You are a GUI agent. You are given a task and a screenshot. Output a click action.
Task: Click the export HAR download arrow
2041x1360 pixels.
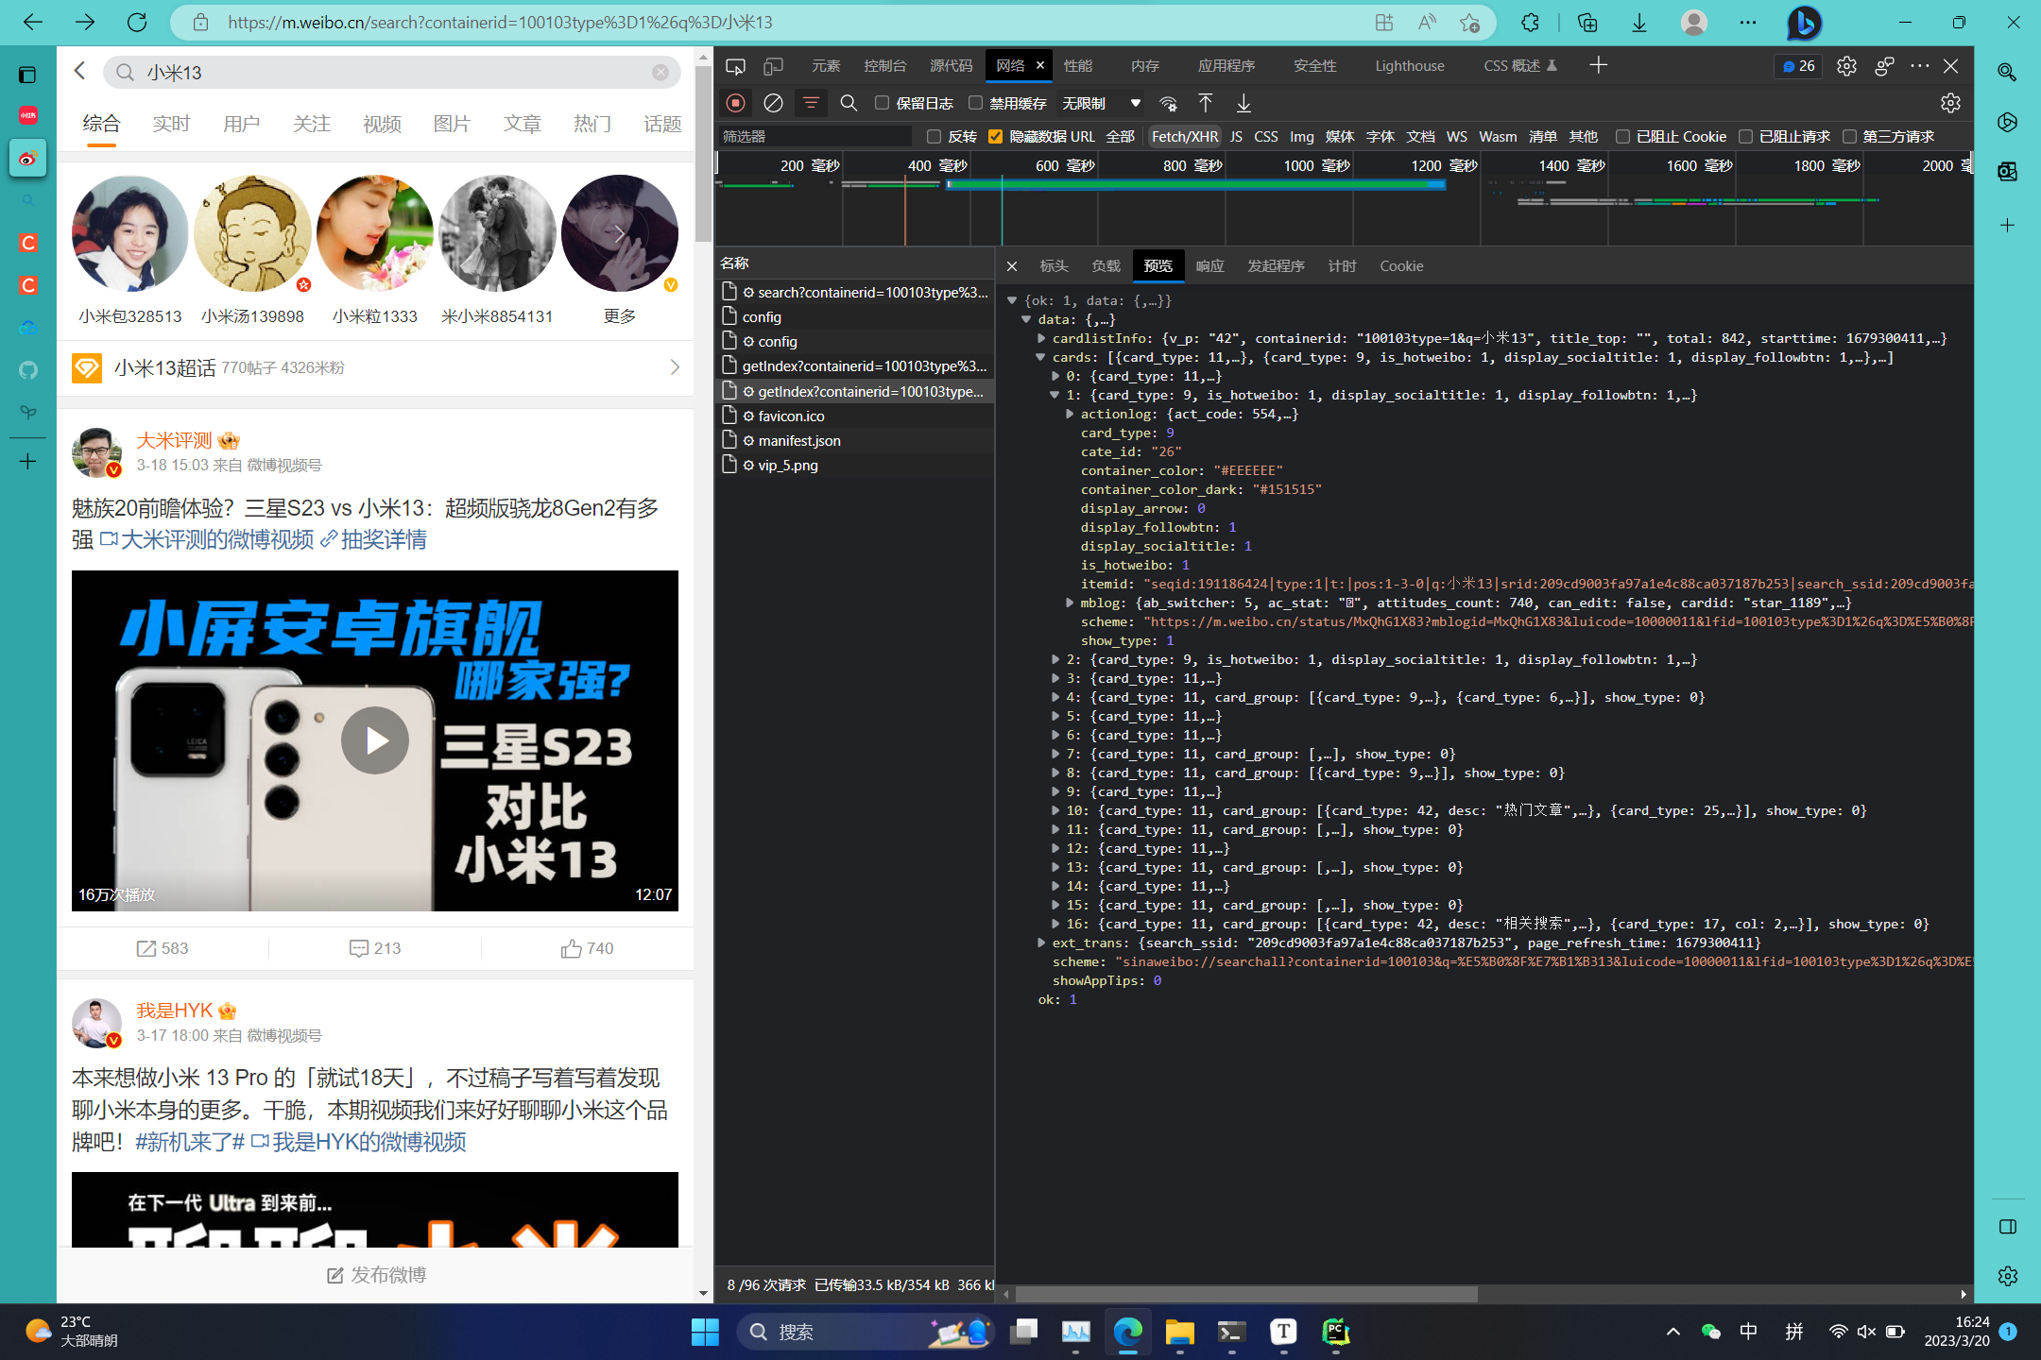point(1243,103)
